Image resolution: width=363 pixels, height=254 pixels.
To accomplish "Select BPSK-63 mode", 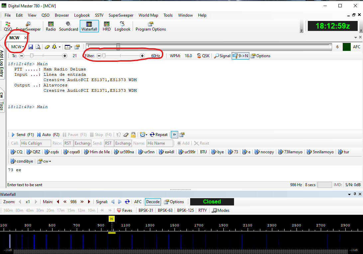I will [165, 210].
